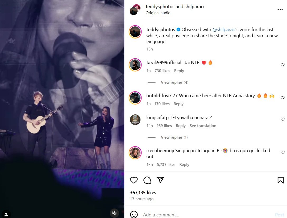This screenshot has height=218, width=287.
Task: Open See translation on kingsofatp's comment
Action: [203, 126]
